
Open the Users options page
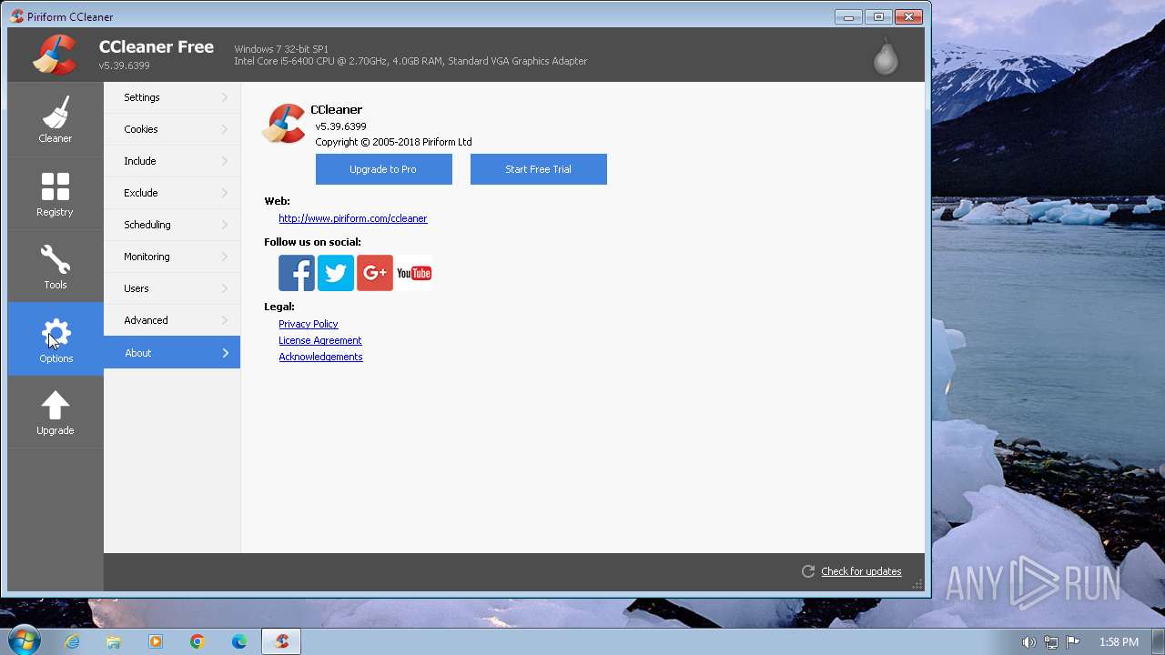172,288
